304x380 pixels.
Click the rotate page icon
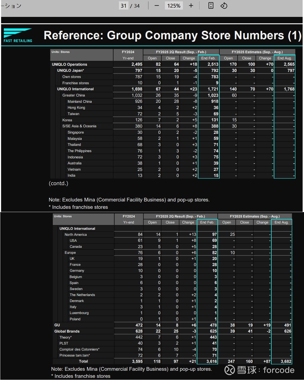(224, 6)
